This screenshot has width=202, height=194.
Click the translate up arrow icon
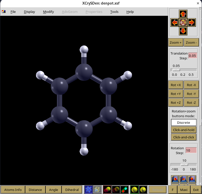183,14
